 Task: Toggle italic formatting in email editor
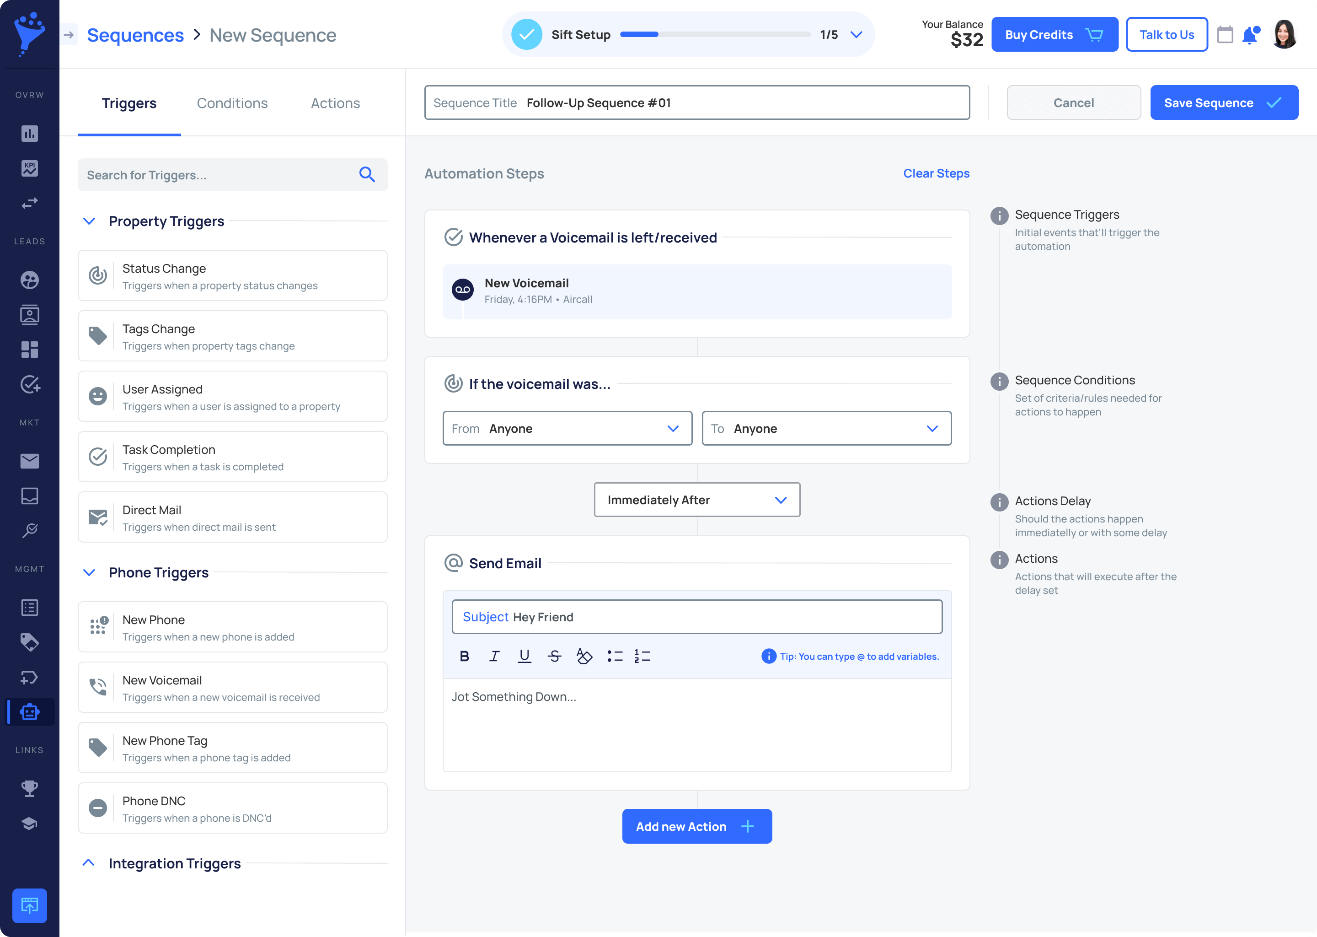[494, 656]
